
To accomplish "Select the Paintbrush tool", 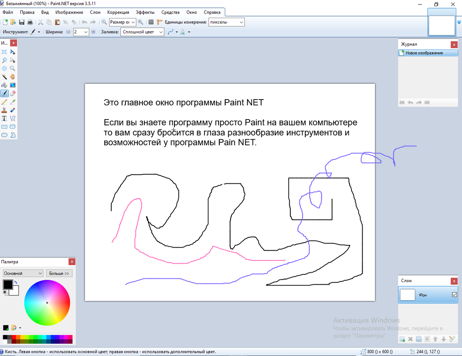I will (x=5, y=93).
